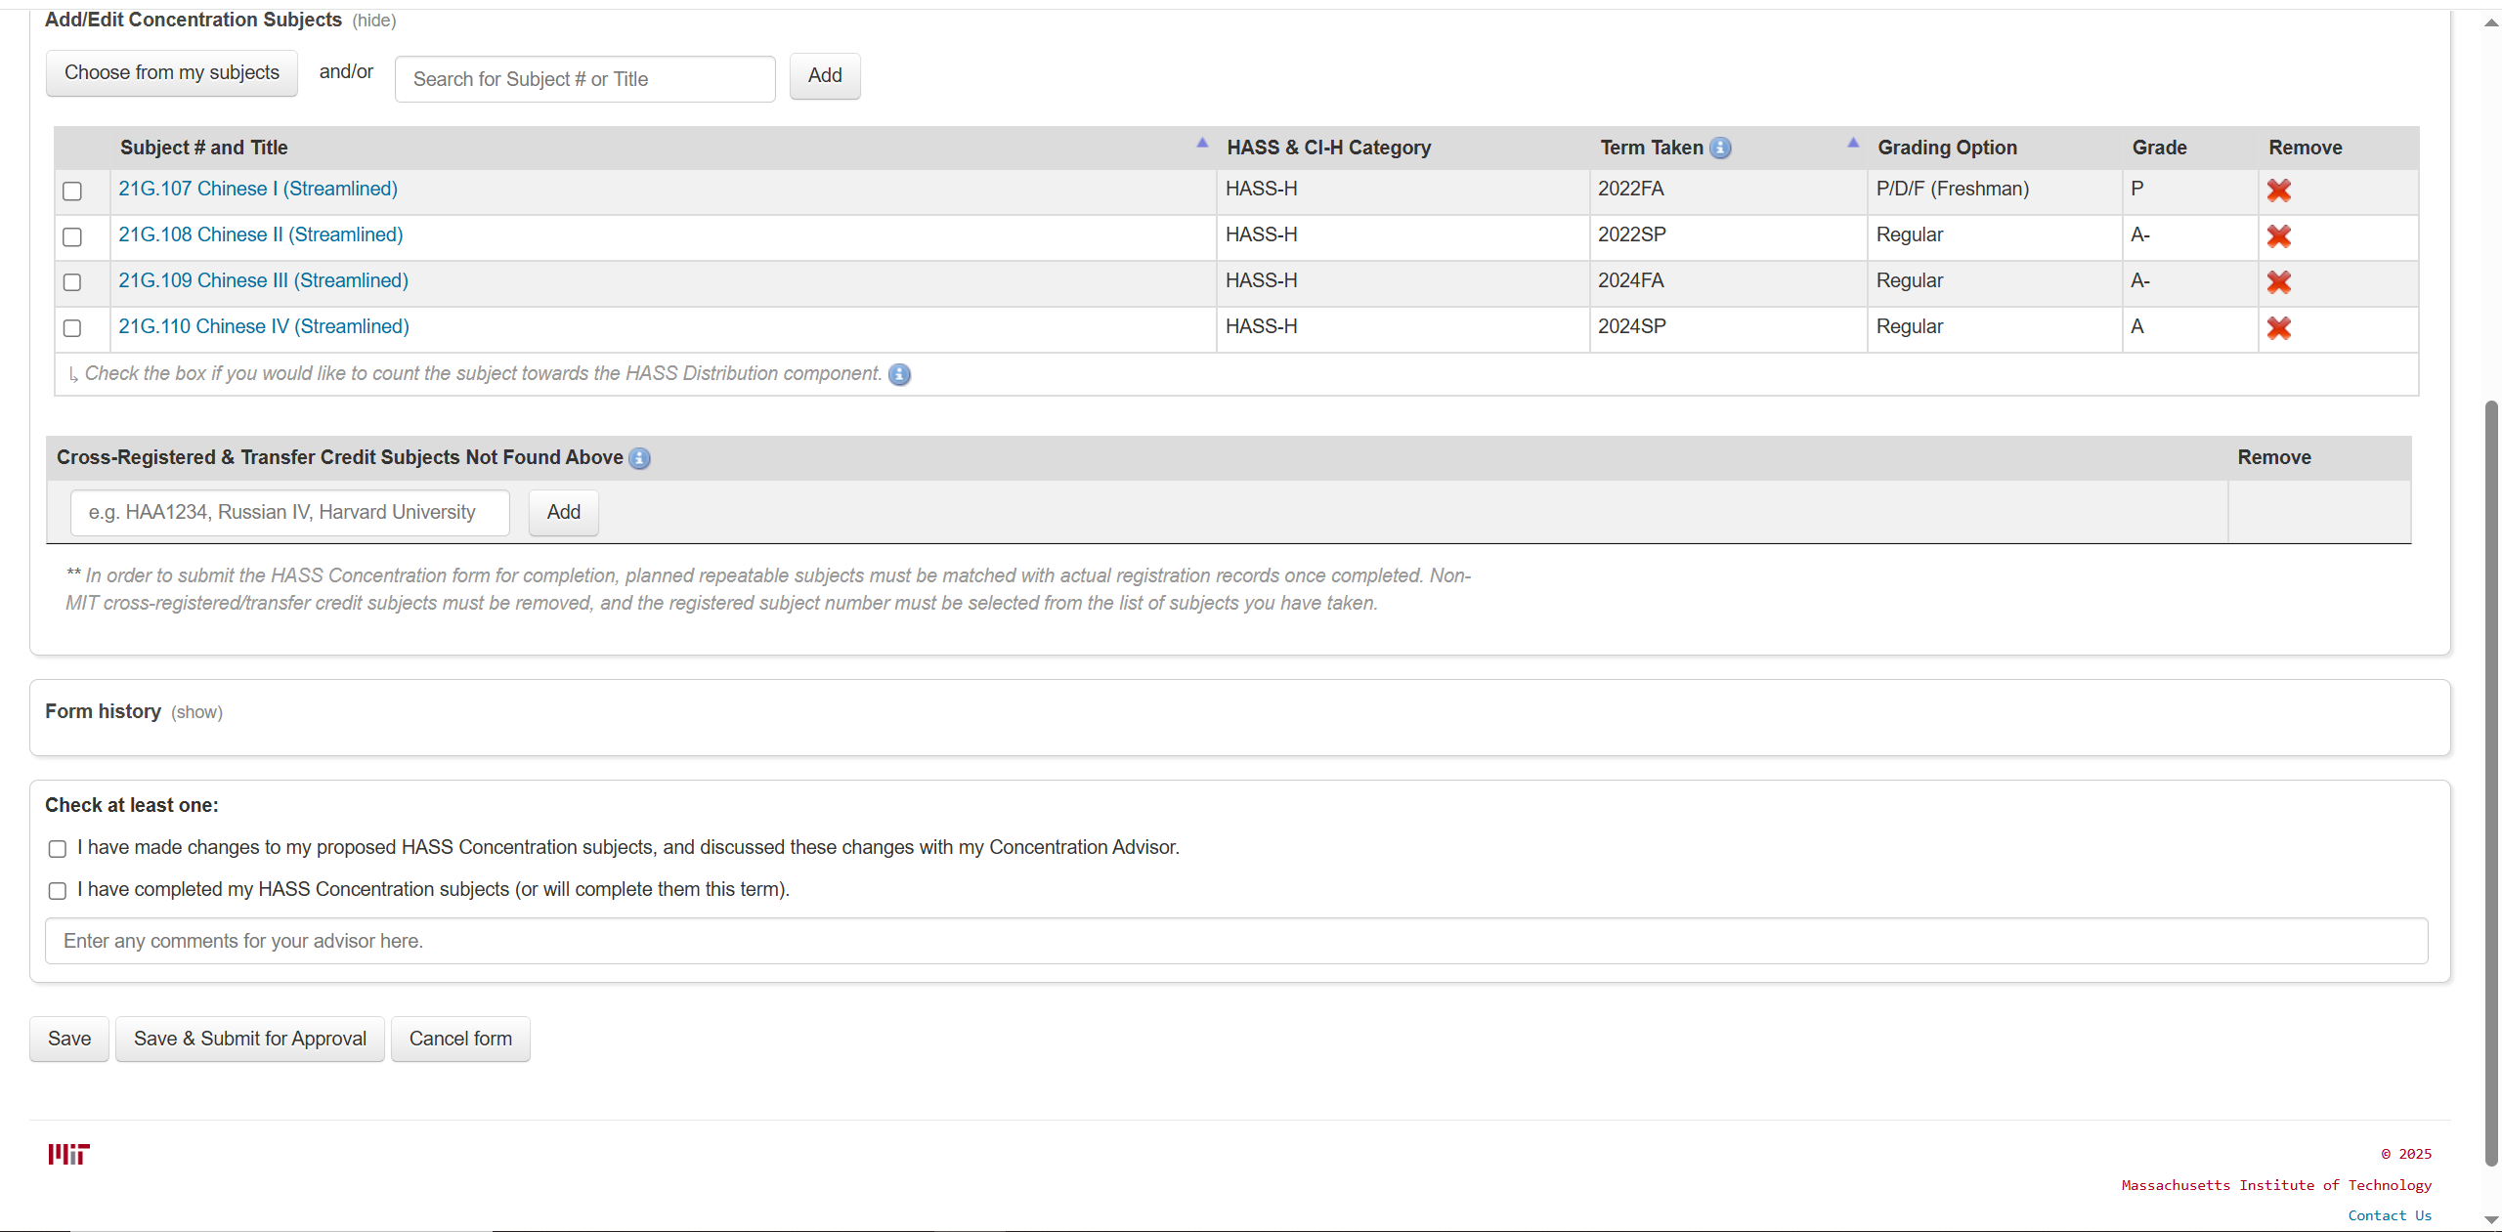This screenshot has height=1232, width=2502.
Task: Delete 21G.110 Chinese IV via red X
Action: [x=2278, y=328]
